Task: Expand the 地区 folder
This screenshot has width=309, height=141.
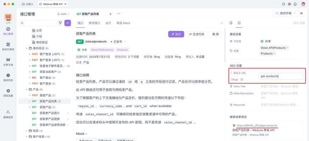Action: pos(27,131)
